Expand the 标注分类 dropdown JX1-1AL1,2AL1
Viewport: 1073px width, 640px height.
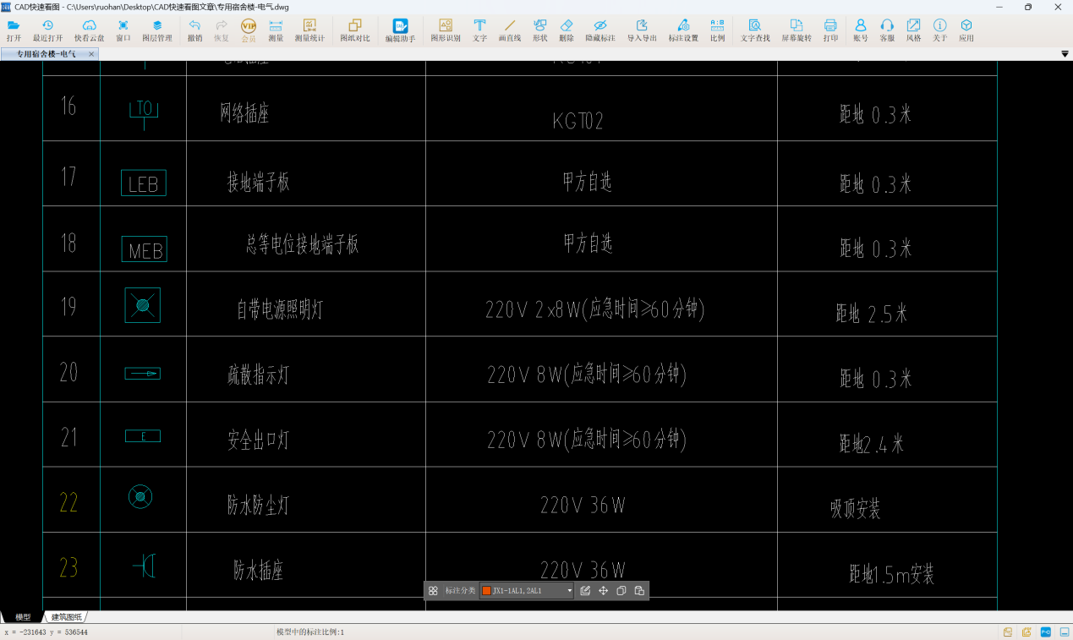tap(570, 591)
